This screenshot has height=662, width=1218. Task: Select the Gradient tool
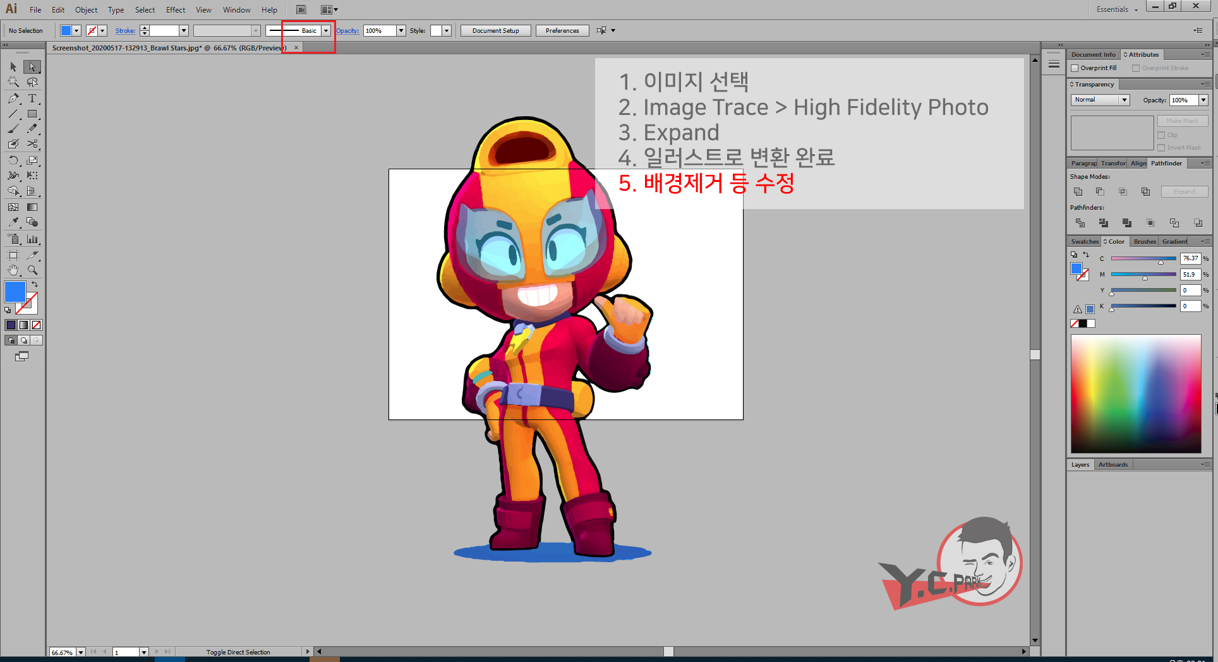[x=32, y=207]
